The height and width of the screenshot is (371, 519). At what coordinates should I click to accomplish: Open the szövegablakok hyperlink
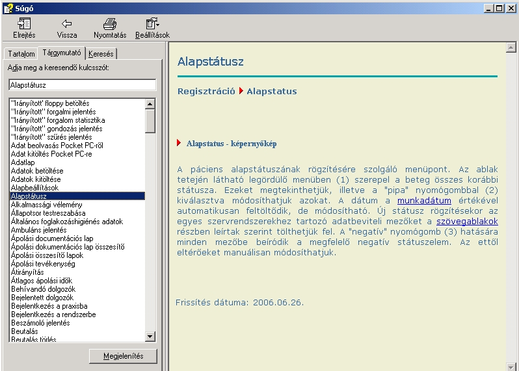[466, 222]
